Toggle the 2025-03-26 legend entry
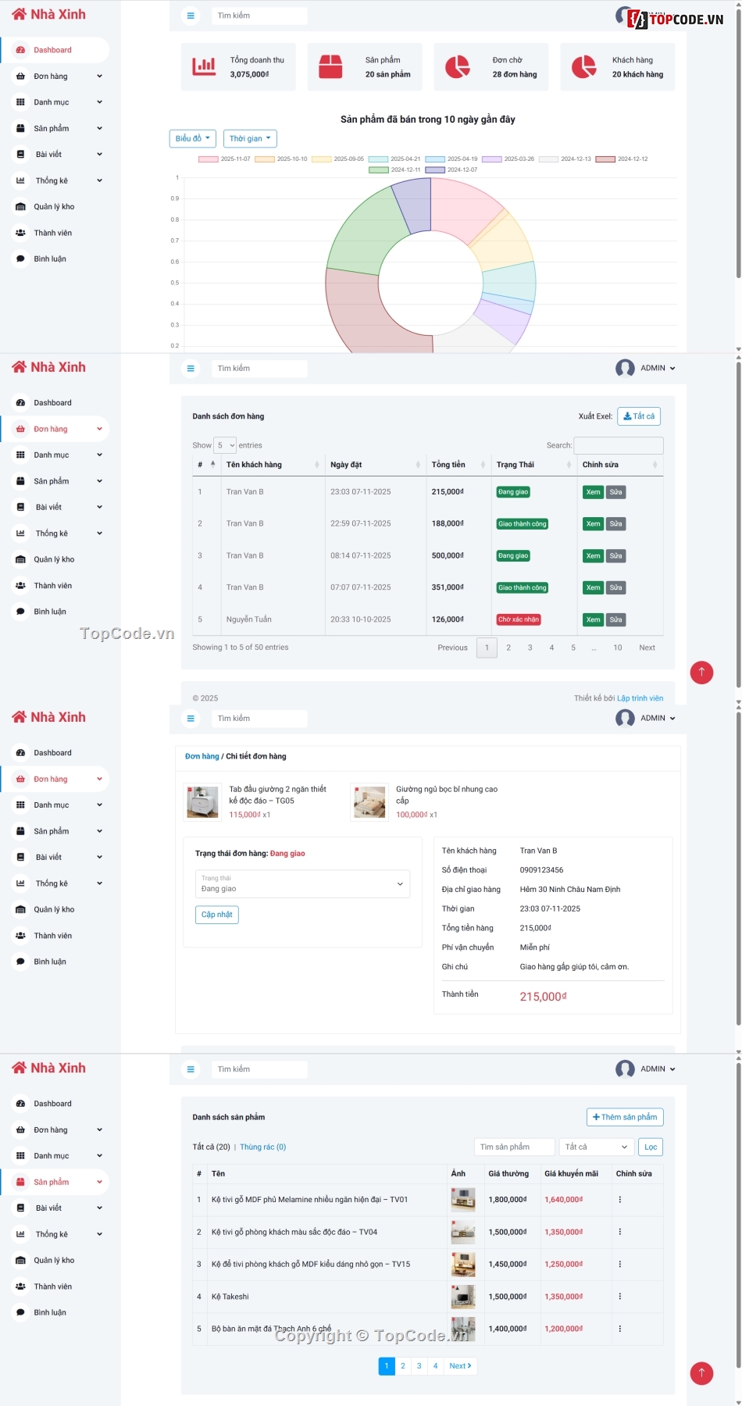The height and width of the screenshot is (1406, 742). click(508, 159)
